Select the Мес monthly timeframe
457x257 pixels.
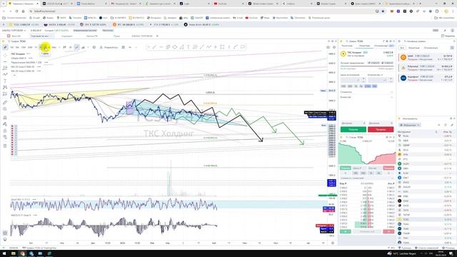click(x=54, y=47)
